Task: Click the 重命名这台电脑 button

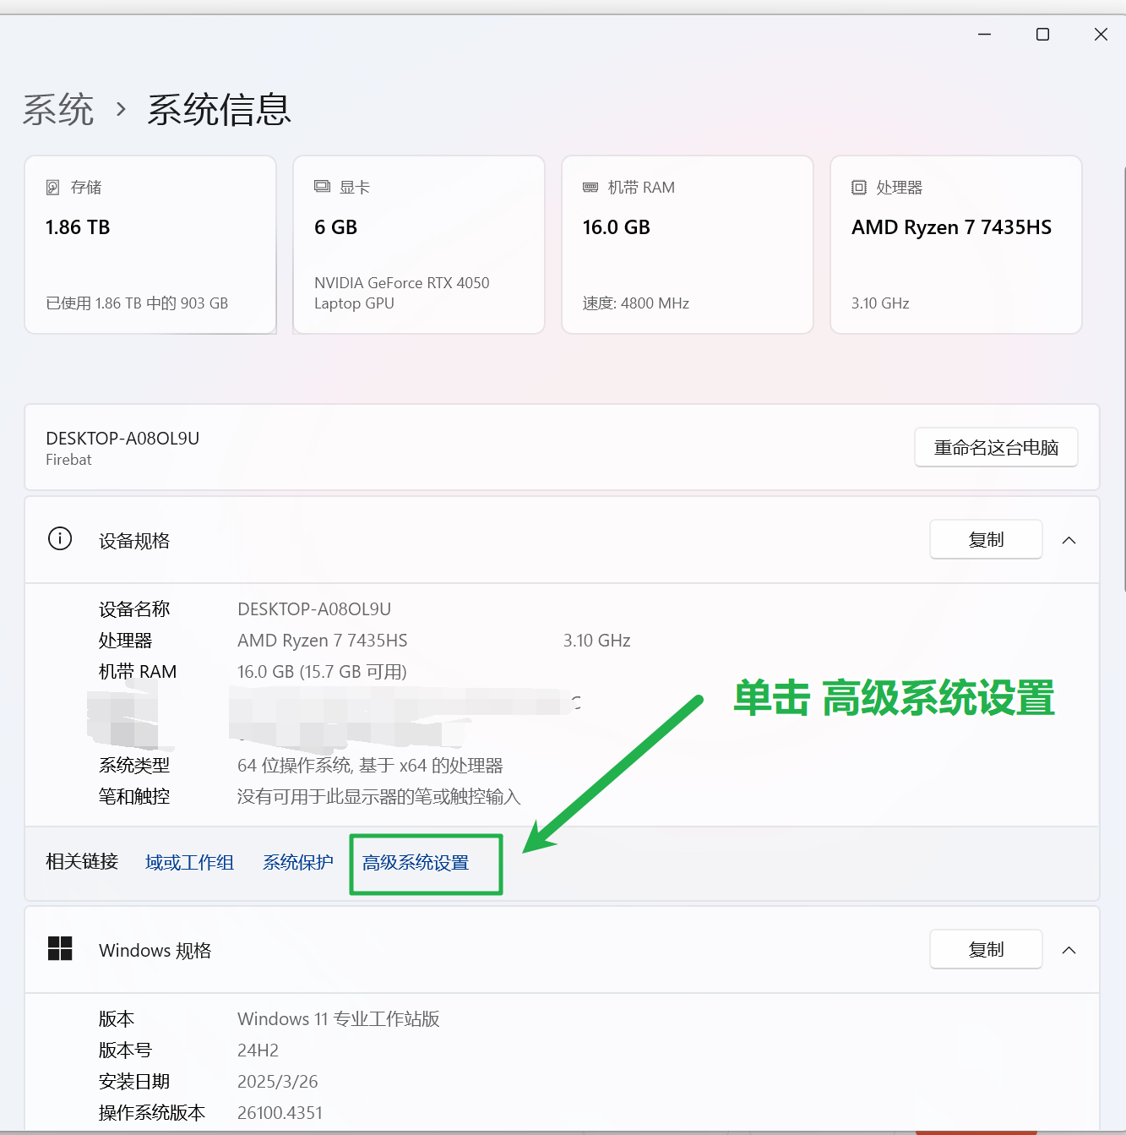Action: click(x=996, y=447)
